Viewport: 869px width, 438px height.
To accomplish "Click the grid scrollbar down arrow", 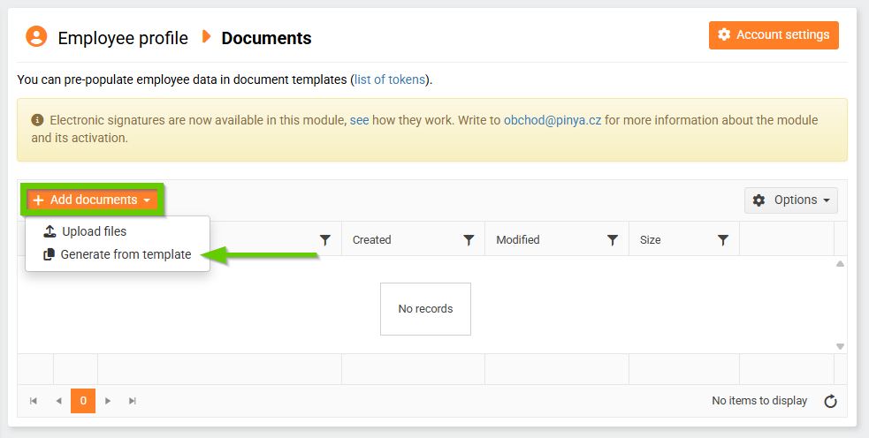I will (840, 347).
